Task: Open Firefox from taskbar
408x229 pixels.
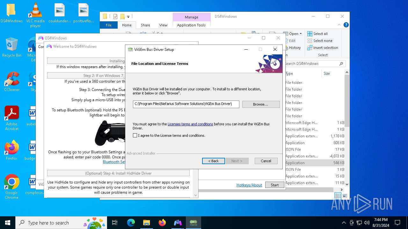Action: point(162,223)
